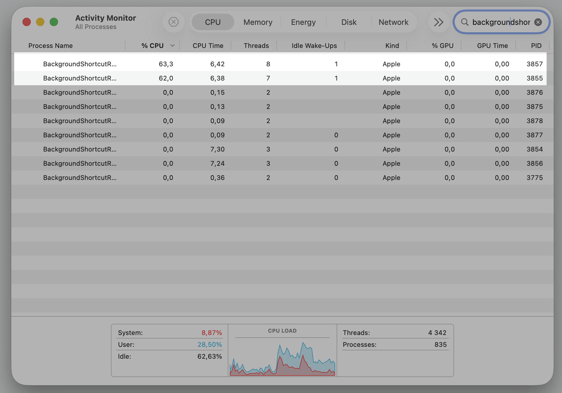Sort by CPU Time column
562x393 pixels.
[208, 46]
